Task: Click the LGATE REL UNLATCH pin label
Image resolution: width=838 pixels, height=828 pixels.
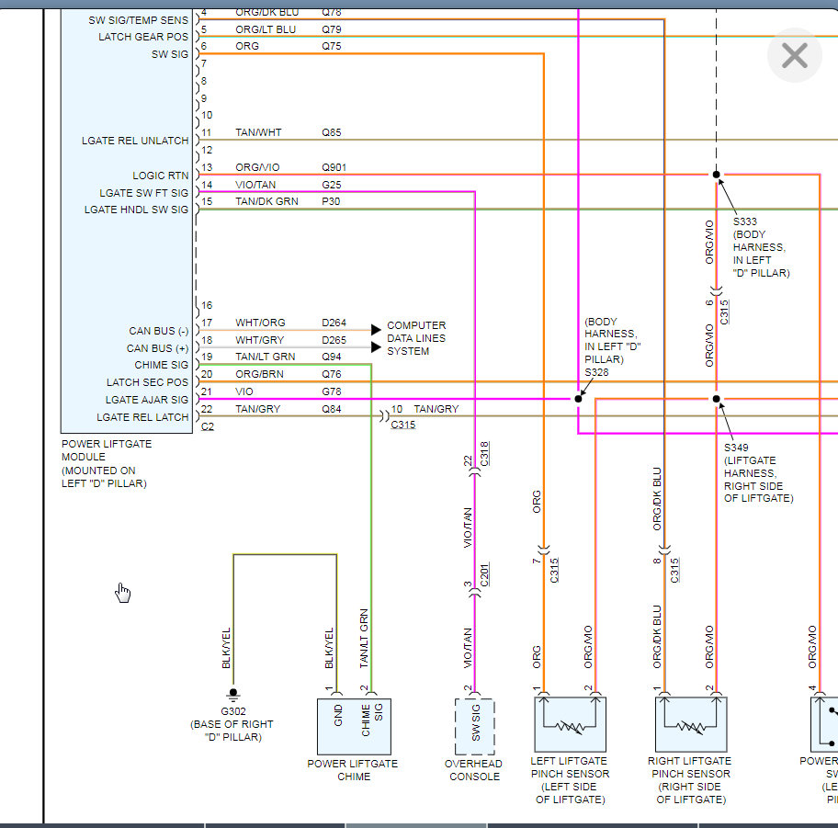Action: (135, 141)
